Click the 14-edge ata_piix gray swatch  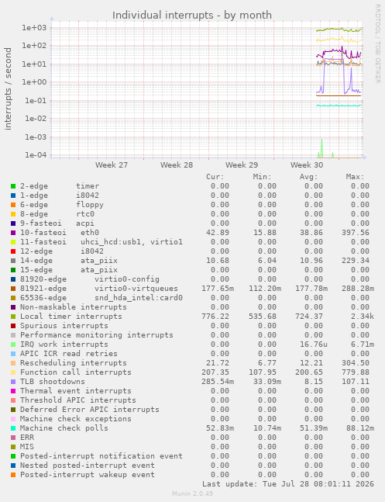tap(13, 261)
